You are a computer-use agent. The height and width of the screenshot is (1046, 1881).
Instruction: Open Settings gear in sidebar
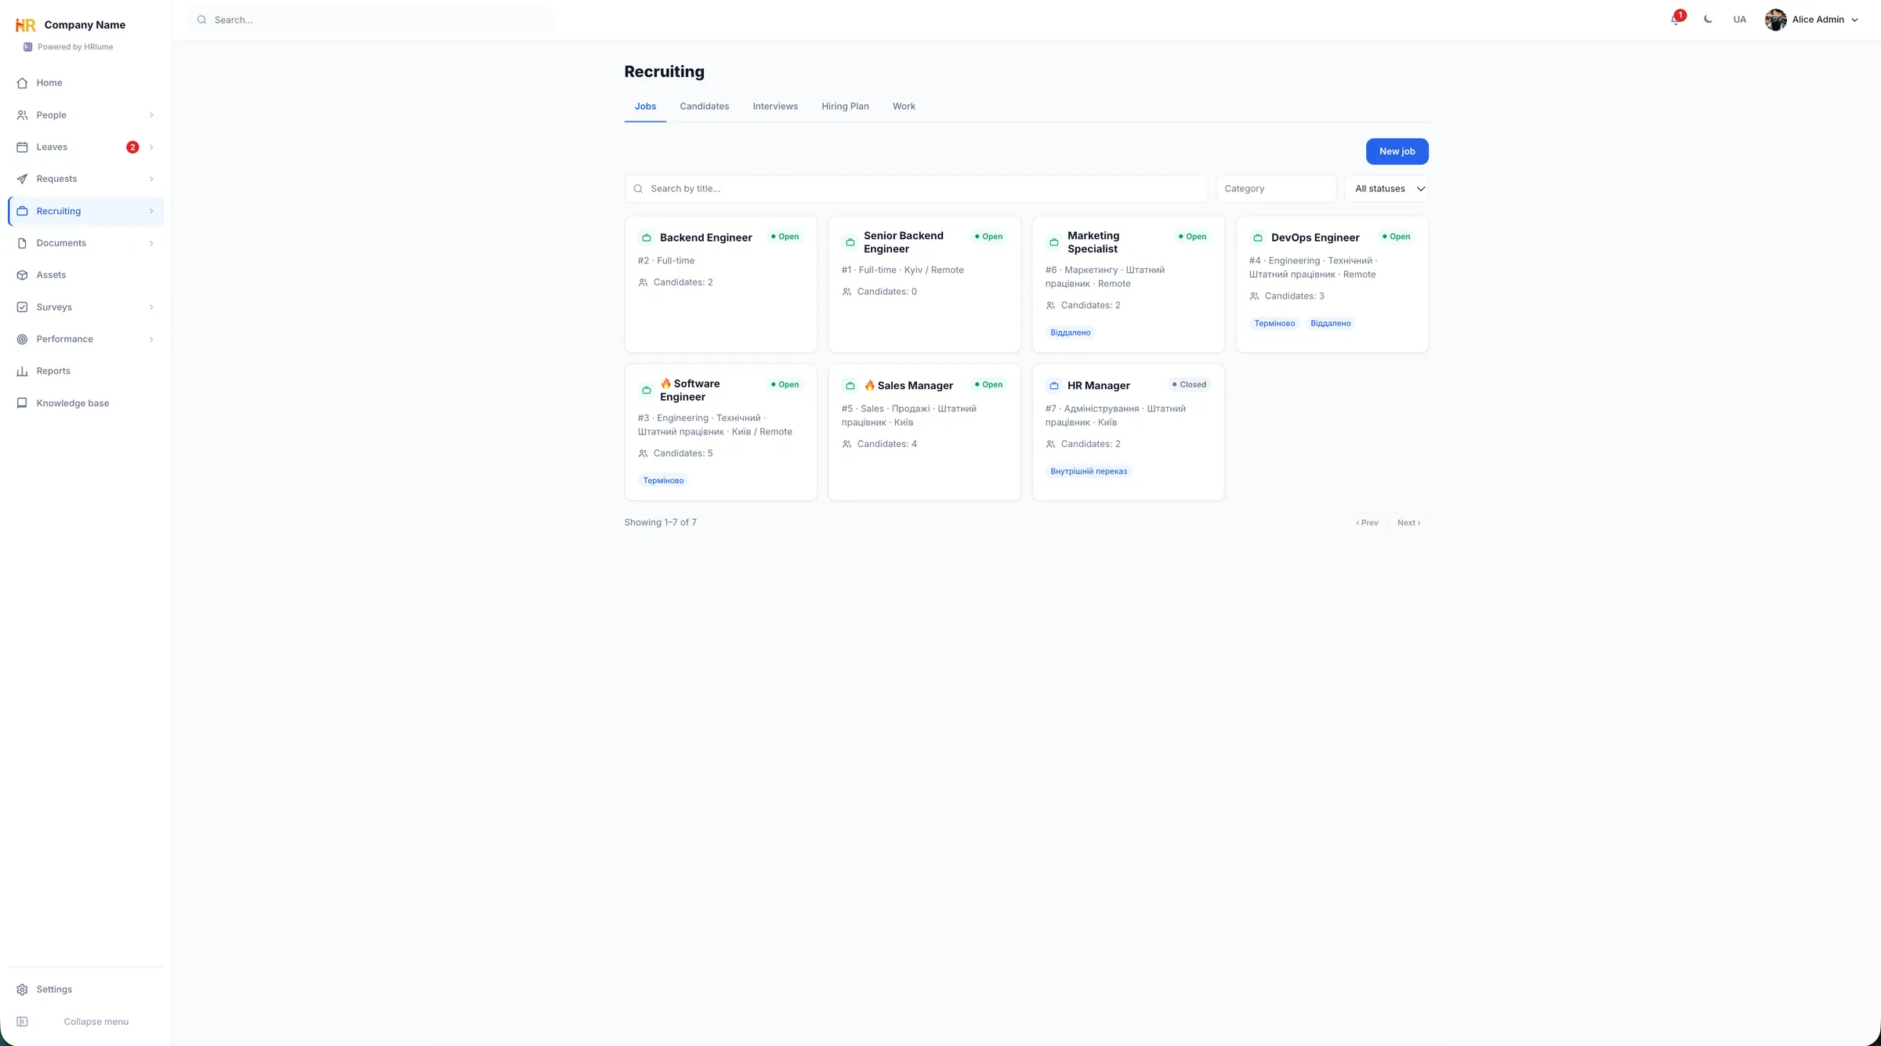tap(22, 990)
